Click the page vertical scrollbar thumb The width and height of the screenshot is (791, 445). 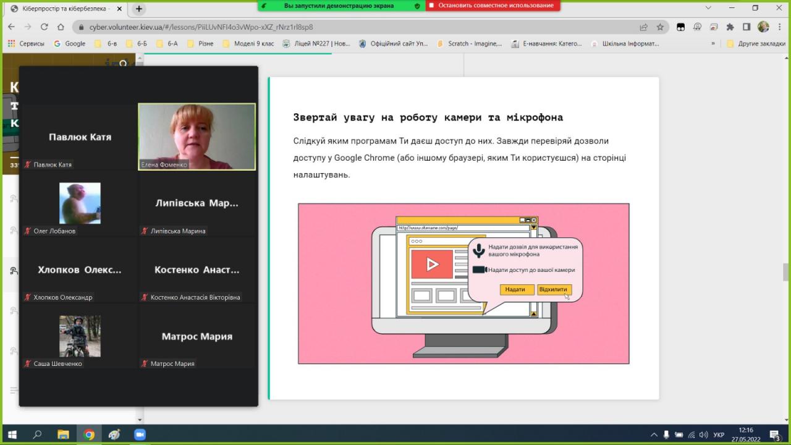coord(786,271)
